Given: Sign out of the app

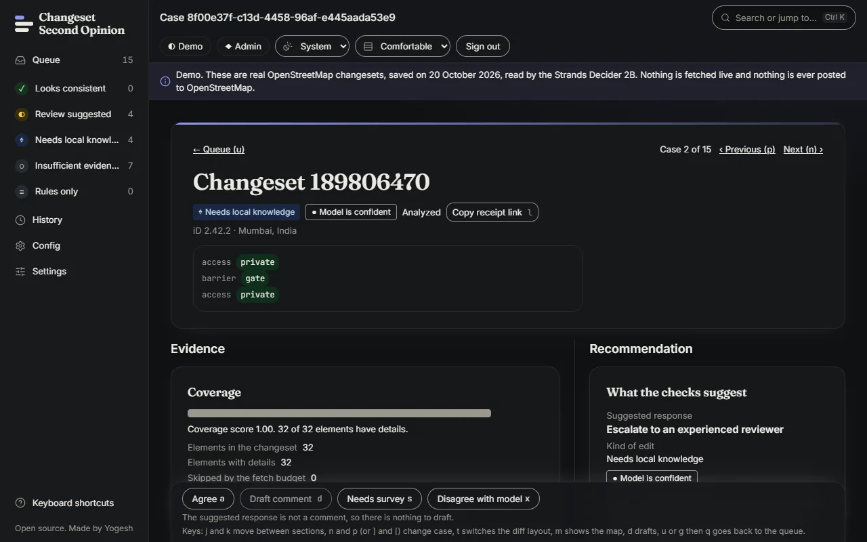Looking at the screenshot, I should (x=483, y=46).
